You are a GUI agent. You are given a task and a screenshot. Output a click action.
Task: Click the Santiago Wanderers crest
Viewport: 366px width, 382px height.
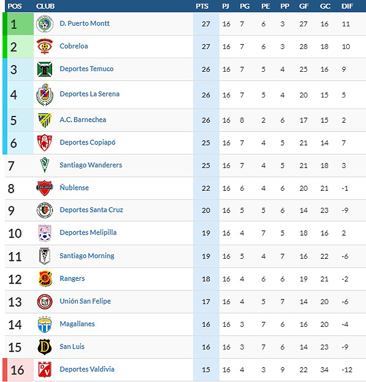[45, 165]
